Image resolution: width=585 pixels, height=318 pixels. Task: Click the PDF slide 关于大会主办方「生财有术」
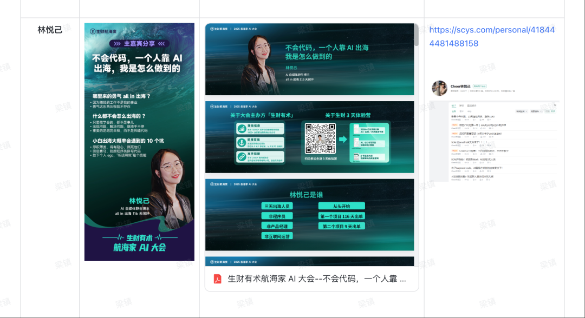tap(309, 137)
